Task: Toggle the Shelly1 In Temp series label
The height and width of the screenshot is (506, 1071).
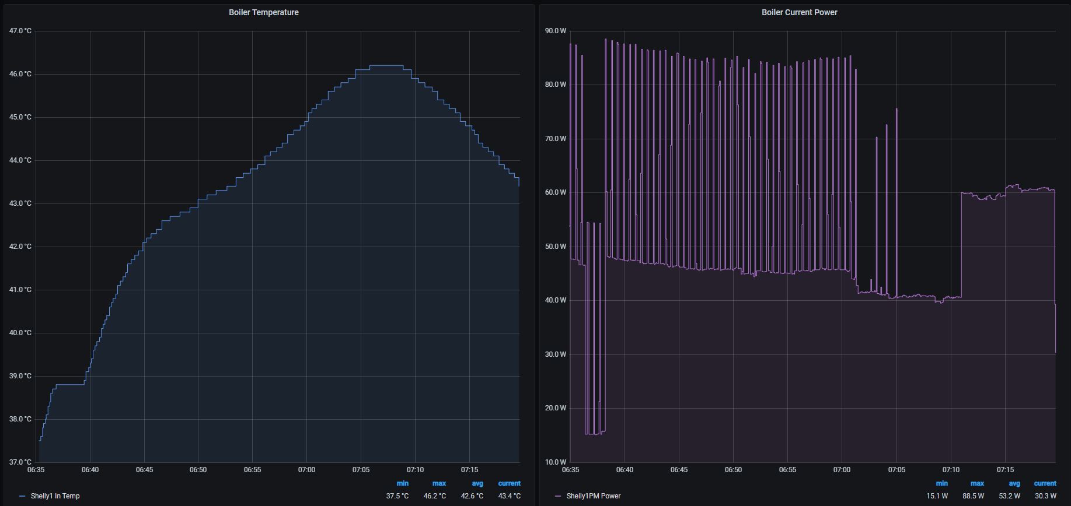Action: [55, 496]
